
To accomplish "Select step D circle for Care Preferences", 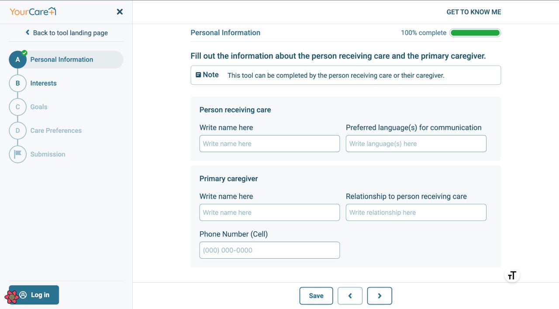I will click(x=17, y=130).
